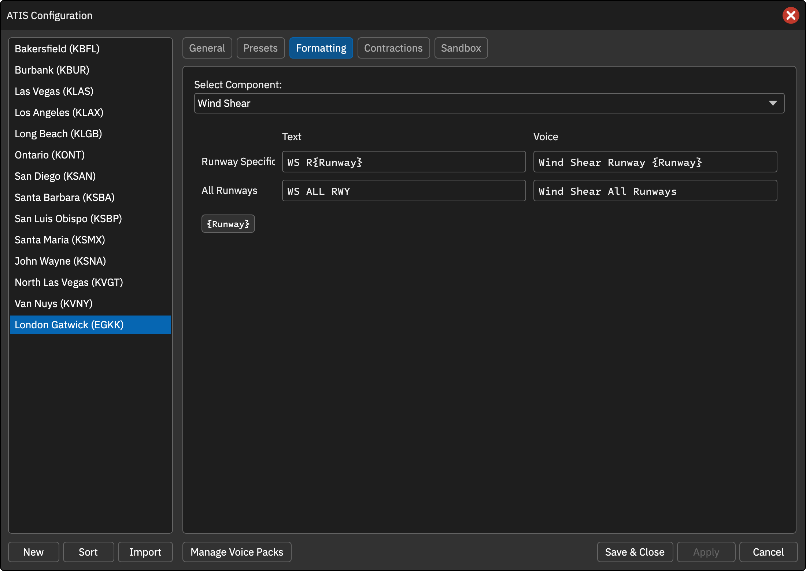Screen dimensions: 806x571
Task: Open the Select Component dropdown
Action: click(x=489, y=103)
